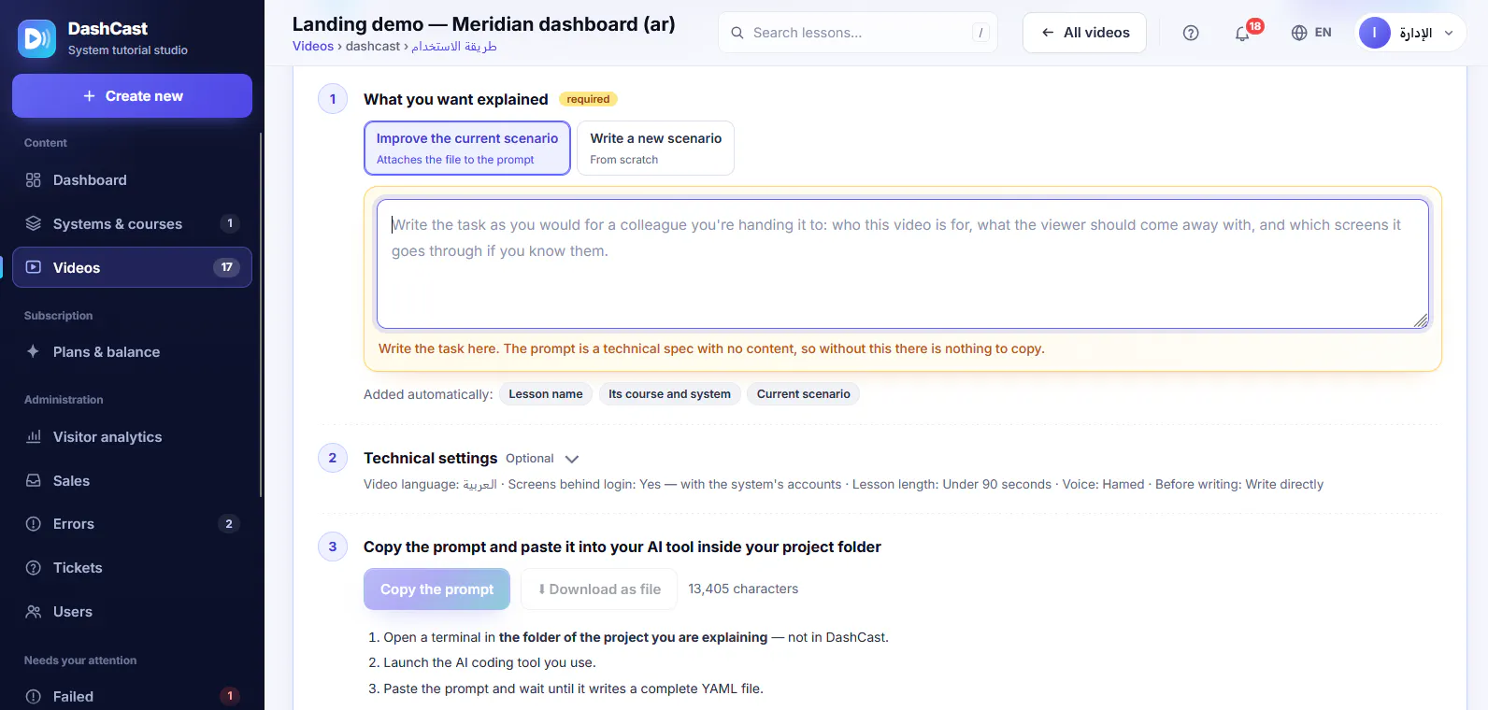Image resolution: width=1488 pixels, height=710 pixels.
Task: Click the Systems & courses layers icon
Action: coord(34,224)
